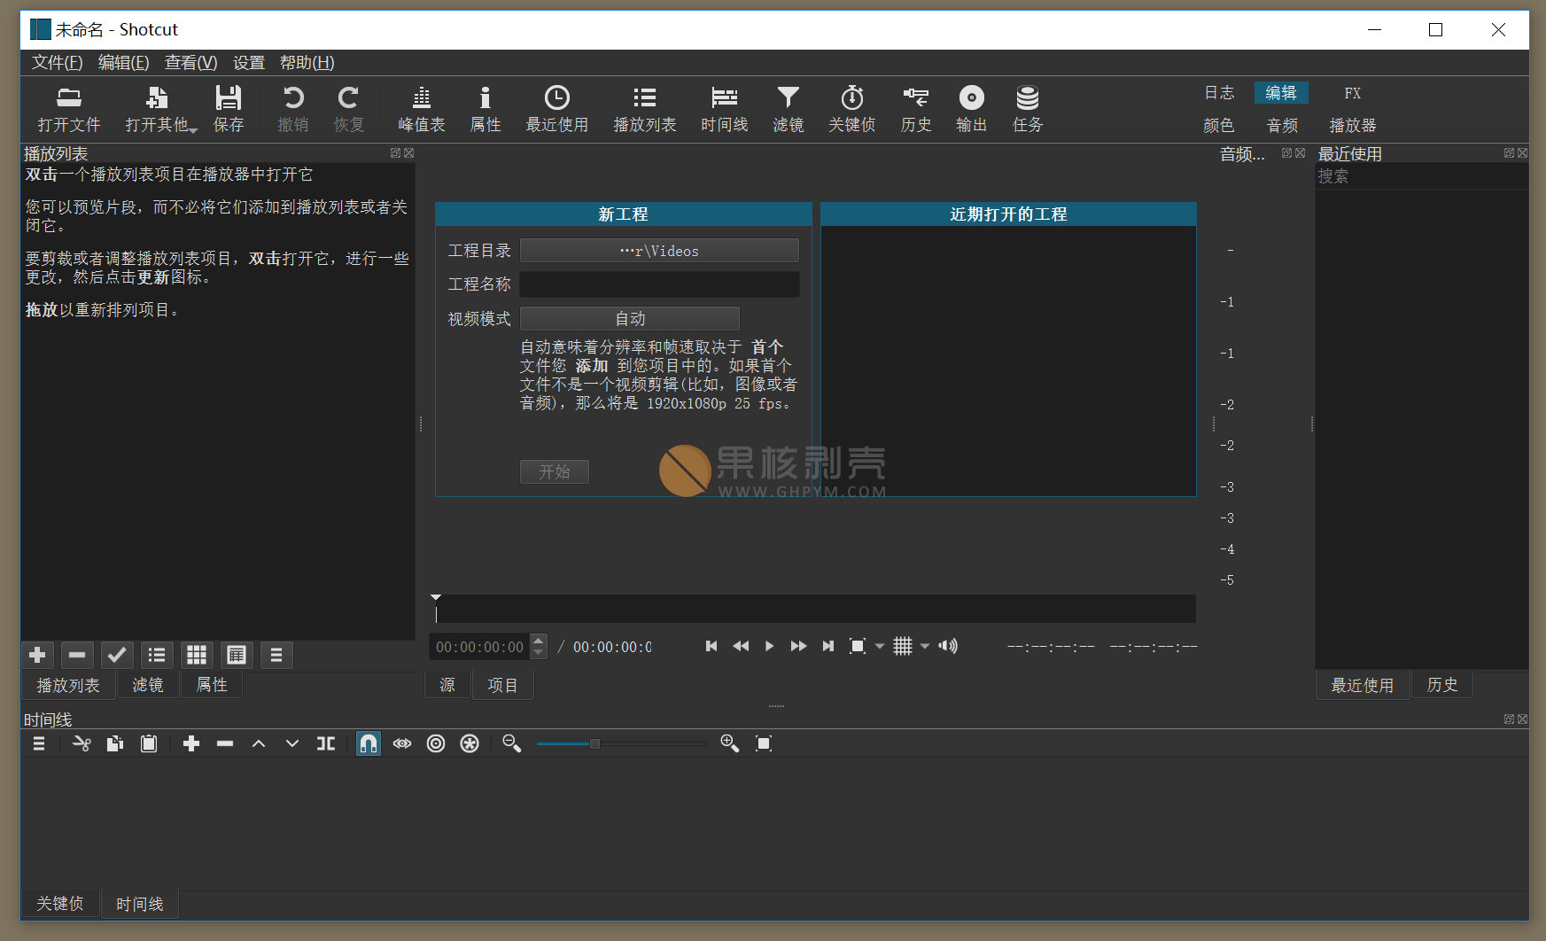Click the Undo (撤销) icon

point(293,108)
